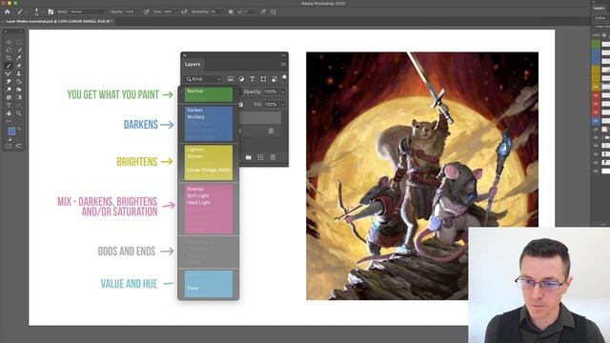Image resolution: width=610 pixels, height=343 pixels.
Task: Select the Eyedropper tool
Action: tap(19, 57)
